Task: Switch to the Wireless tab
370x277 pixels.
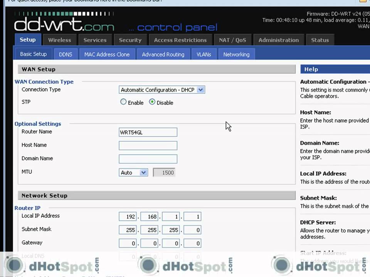Action: click(x=59, y=40)
